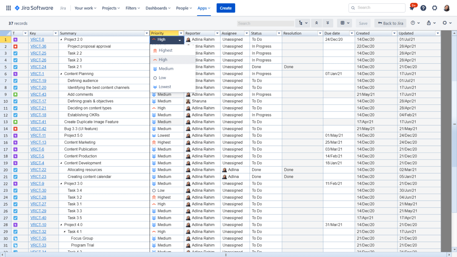Screen dimensions: 457x257
Task: Open the Atlassian app switcher grid icon
Action: pyautogui.click(x=8, y=8)
